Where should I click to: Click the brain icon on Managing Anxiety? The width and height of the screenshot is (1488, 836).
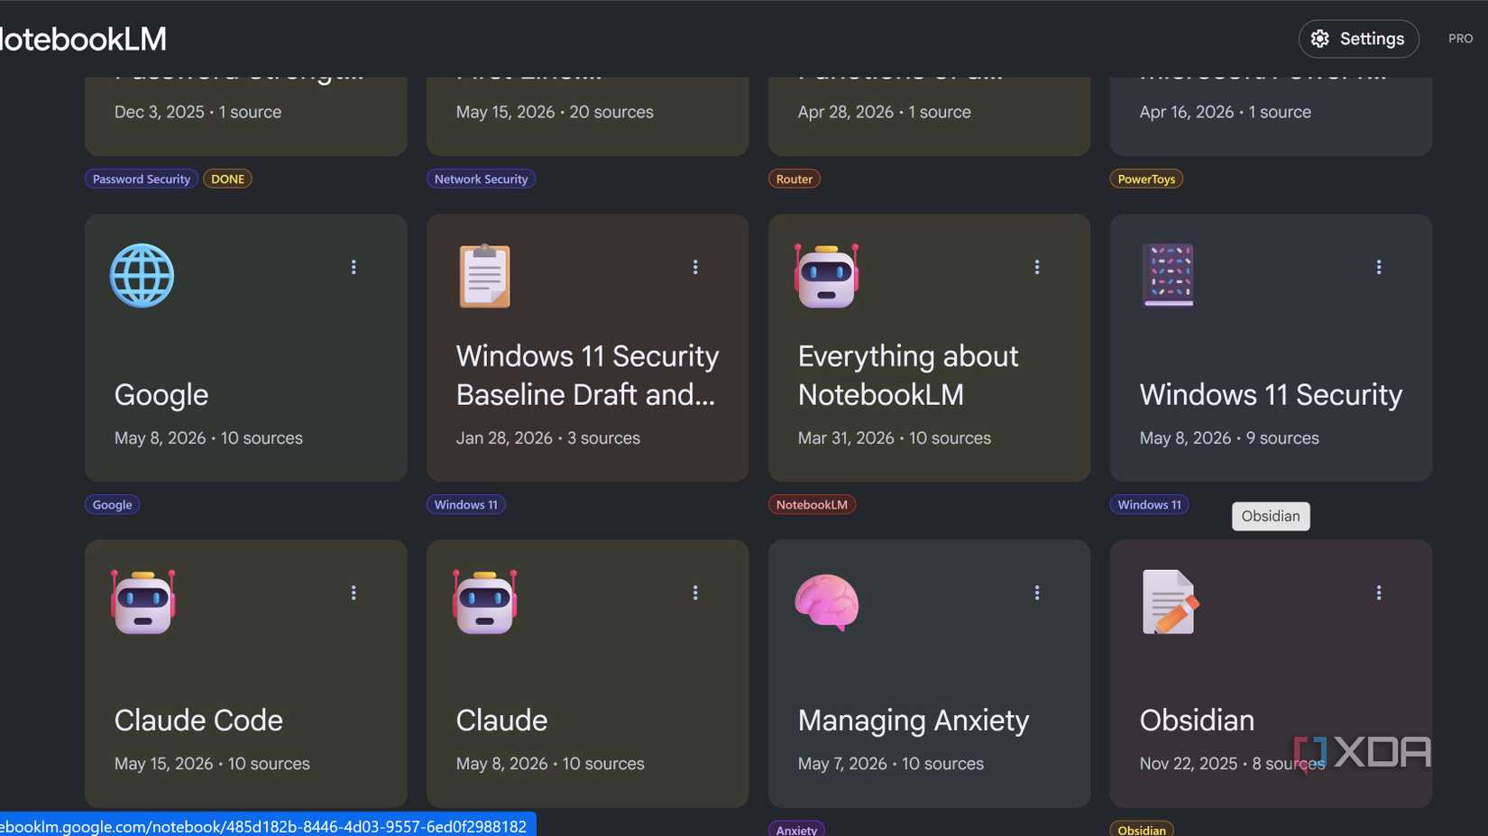[x=826, y=602]
